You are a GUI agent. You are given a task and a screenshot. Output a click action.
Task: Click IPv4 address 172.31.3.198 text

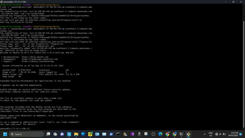72,74
